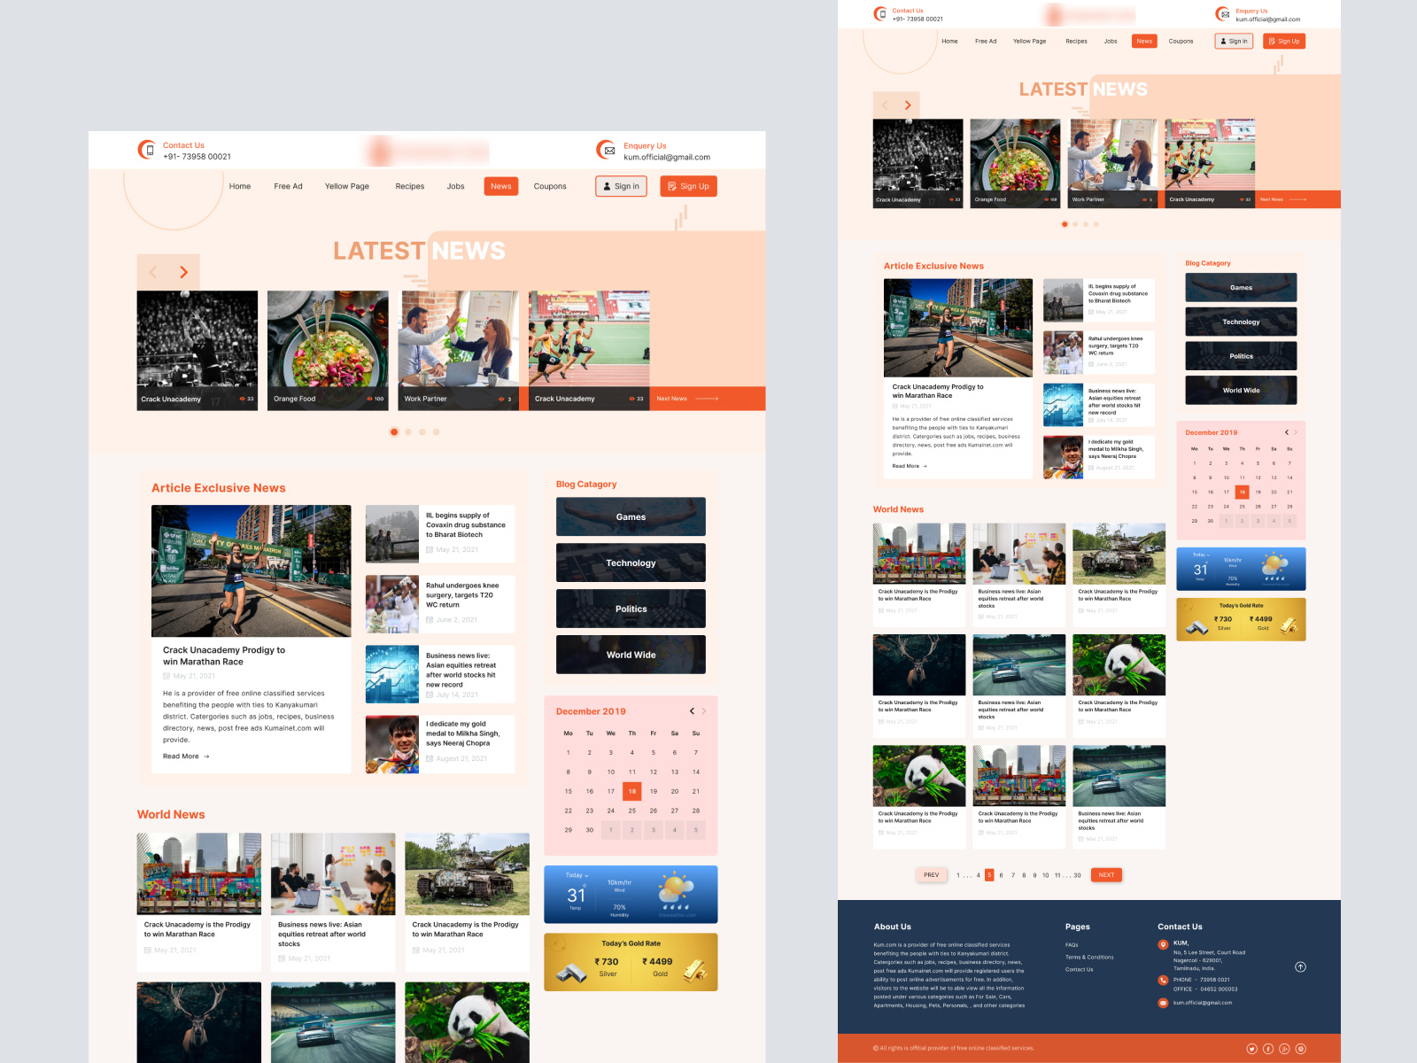Screen dimensions: 1417x1063
Task: Click the eye views icon on the Work Partner card
Action: click(501, 399)
